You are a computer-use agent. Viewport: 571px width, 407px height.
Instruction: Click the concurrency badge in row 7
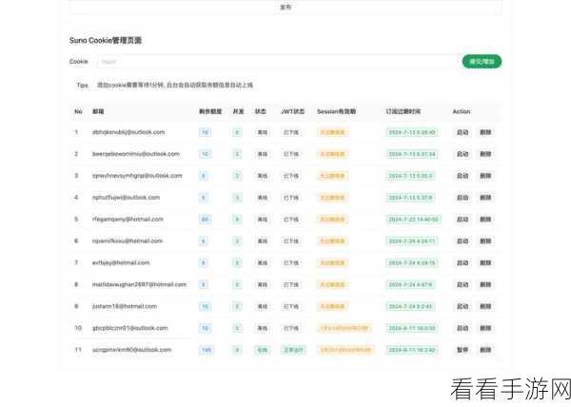click(237, 263)
